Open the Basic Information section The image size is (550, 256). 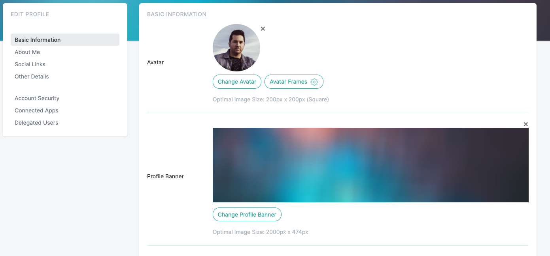(65, 40)
